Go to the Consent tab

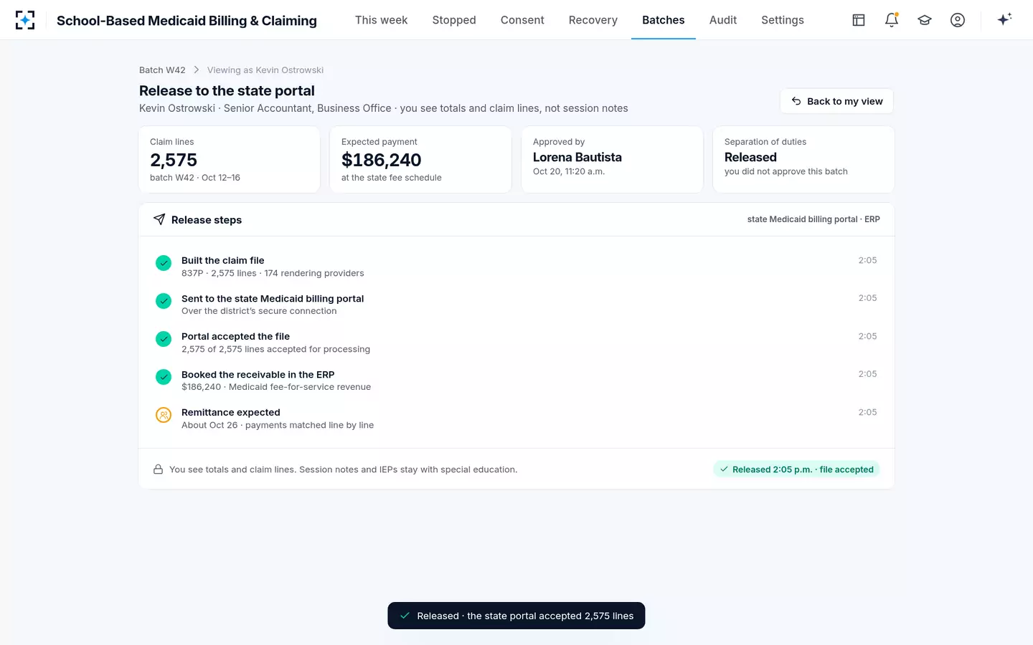[522, 20]
